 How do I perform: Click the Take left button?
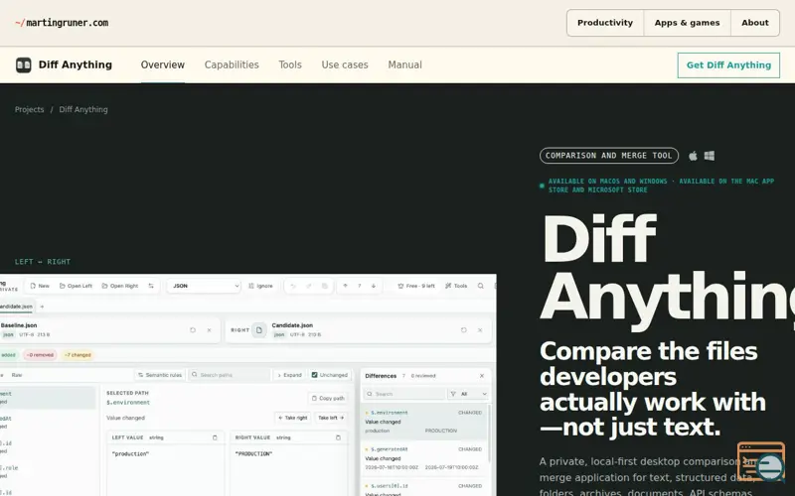click(x=331, y=418)
